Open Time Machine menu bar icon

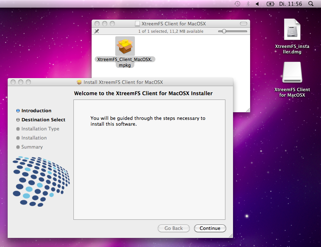237,4
